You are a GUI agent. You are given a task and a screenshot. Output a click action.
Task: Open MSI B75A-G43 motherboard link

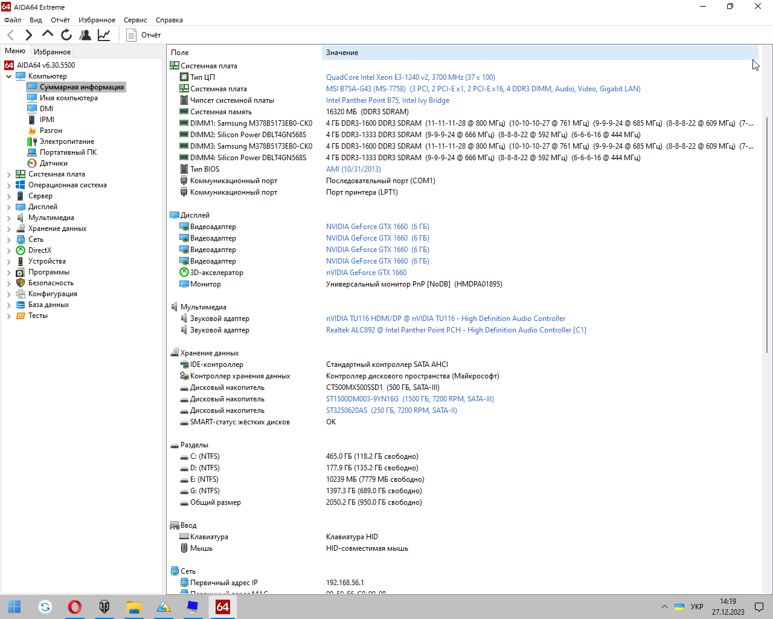pyautogui.click(x=483, y=89)
